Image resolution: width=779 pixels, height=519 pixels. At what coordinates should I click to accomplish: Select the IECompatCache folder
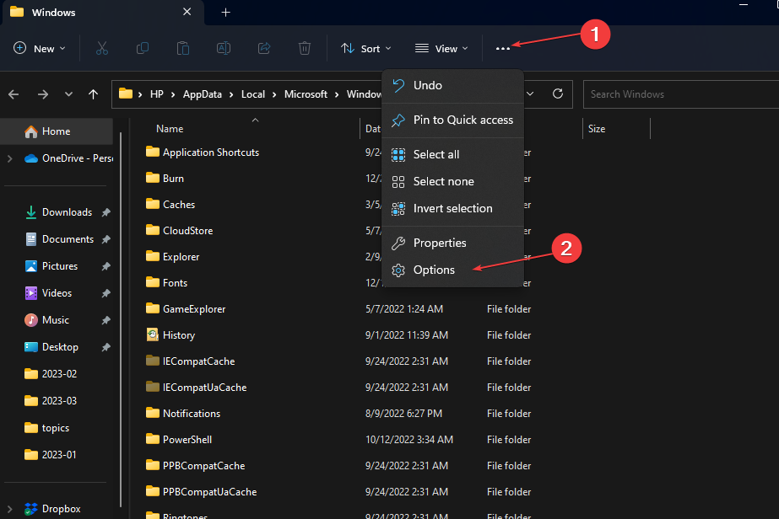198,361
